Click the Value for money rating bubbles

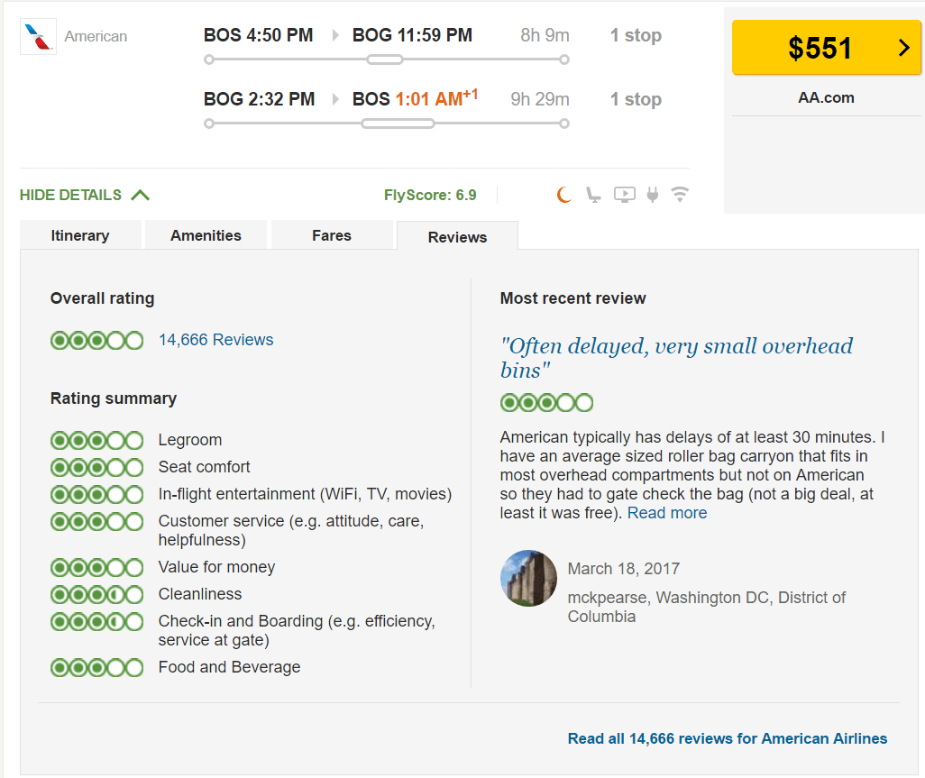[96, 567]
